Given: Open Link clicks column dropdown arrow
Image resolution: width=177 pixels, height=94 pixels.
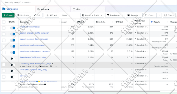Looking at the screenshot, I should coord(112,22).
